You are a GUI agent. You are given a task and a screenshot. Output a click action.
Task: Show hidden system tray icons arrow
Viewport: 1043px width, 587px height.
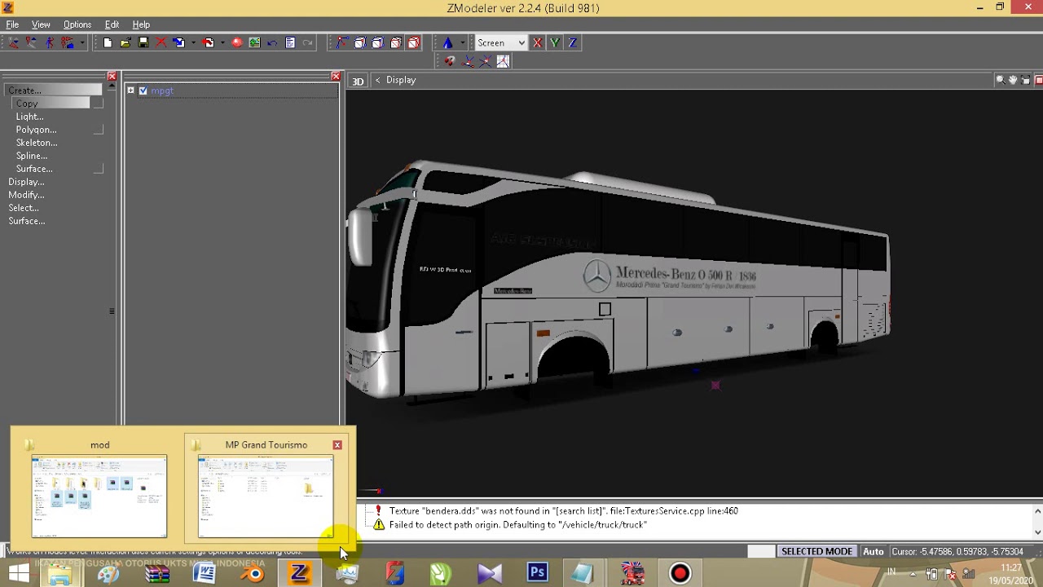[x=913, y=574]
